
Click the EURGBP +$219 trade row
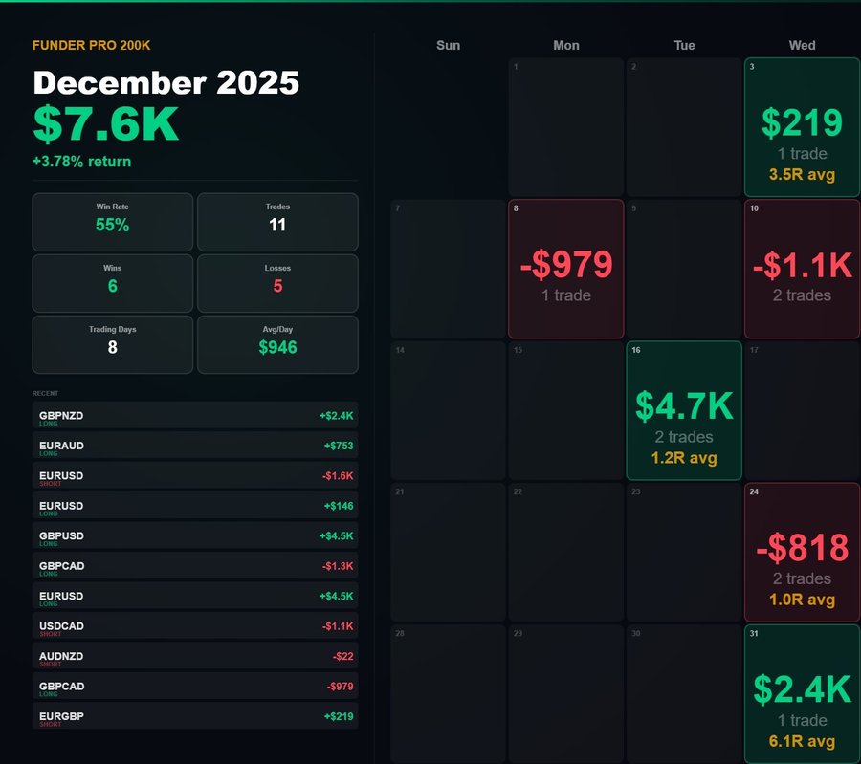coord(195,716)
